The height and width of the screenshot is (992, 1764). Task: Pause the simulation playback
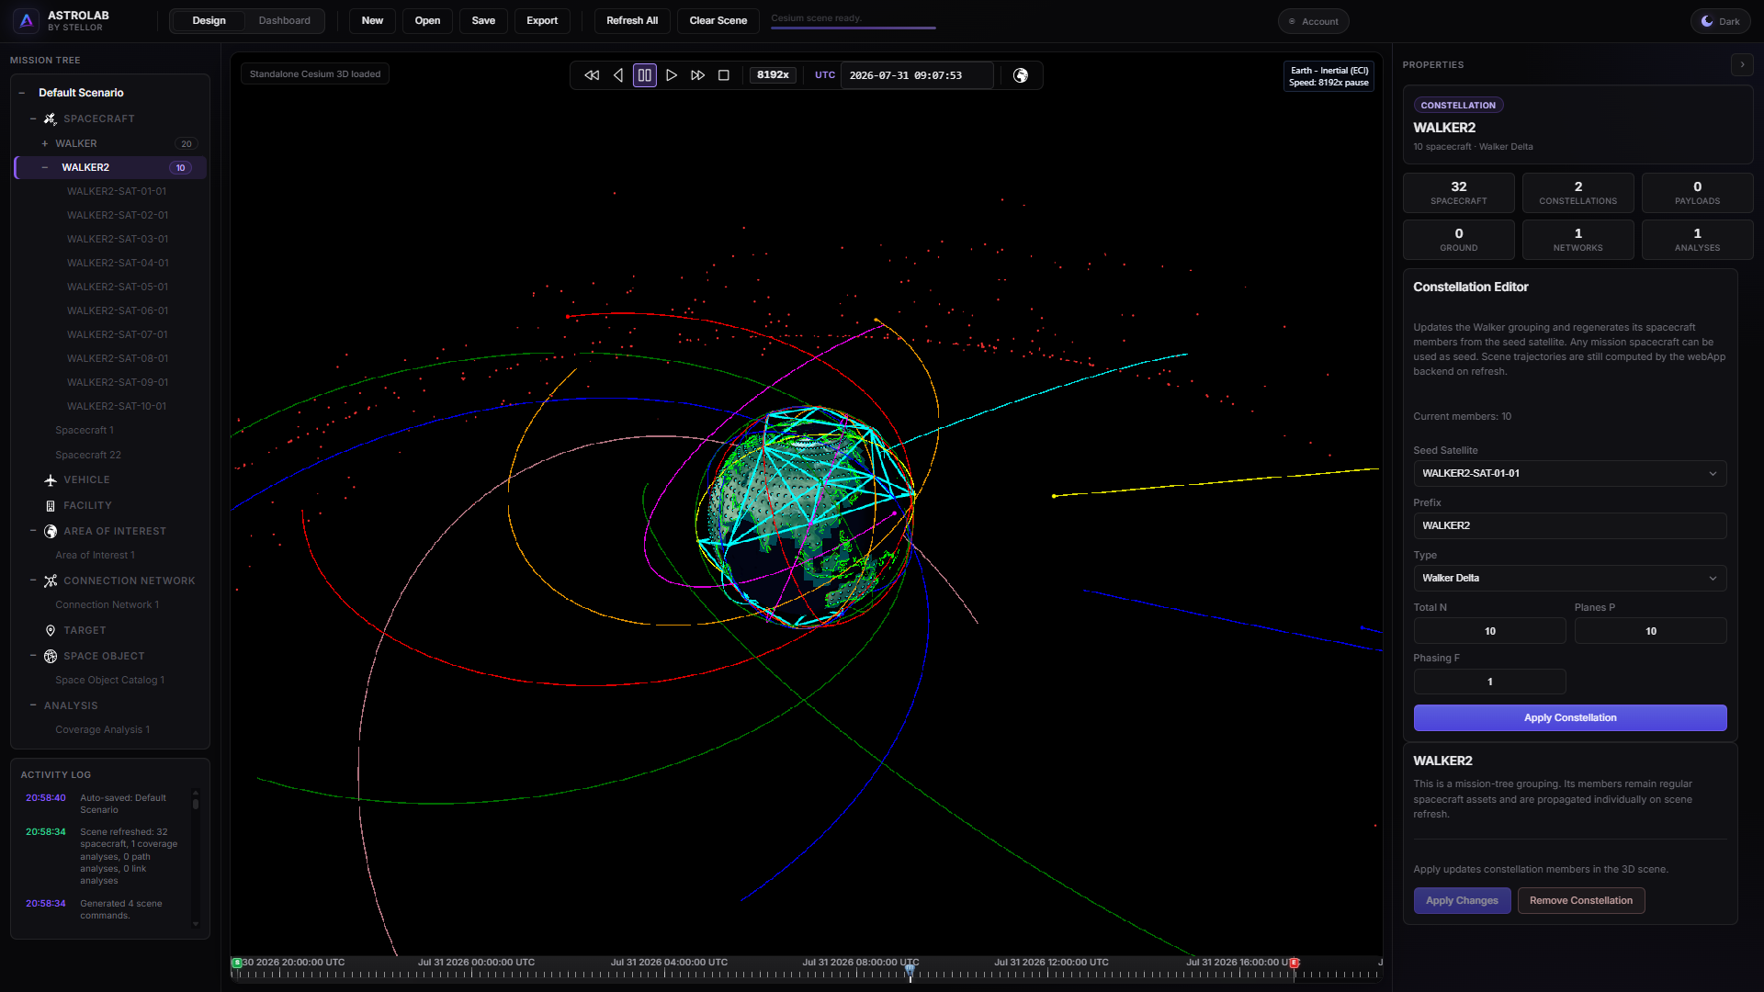[x=645, y=75]
